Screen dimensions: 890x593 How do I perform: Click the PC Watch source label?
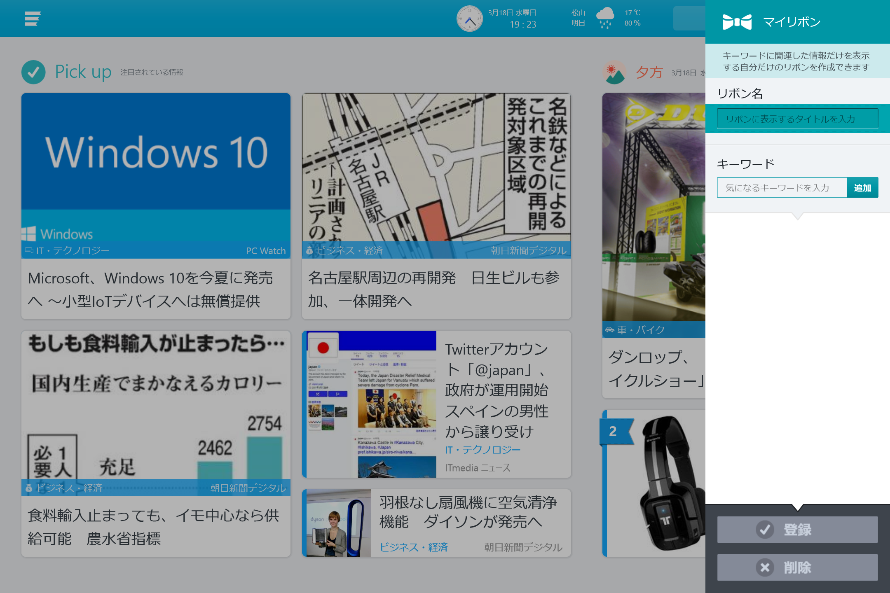(x=266, y=250)
